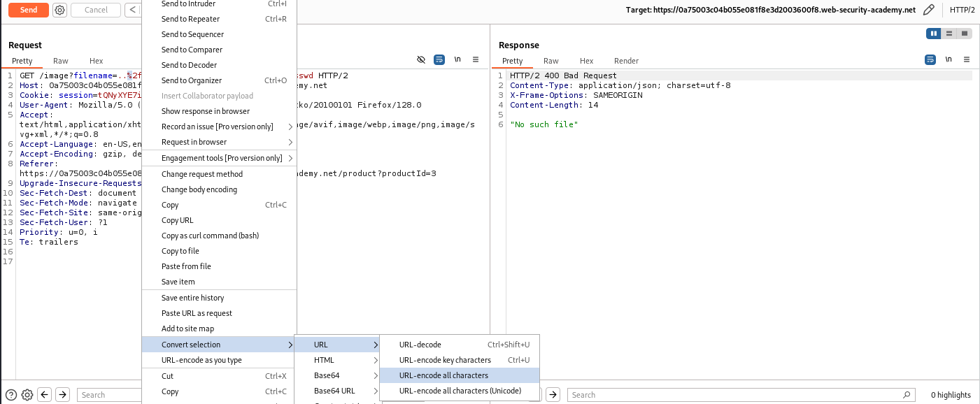Choose URL-encode all characters
The image size is (980, 404).
tap(460, 375)
